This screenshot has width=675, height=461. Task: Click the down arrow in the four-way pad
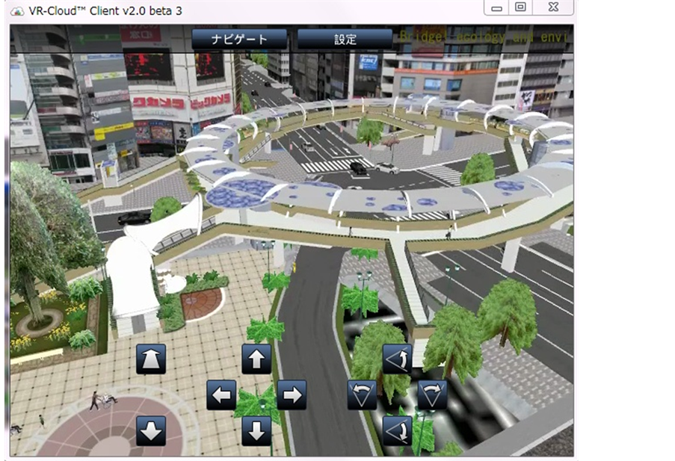[256, 430]
